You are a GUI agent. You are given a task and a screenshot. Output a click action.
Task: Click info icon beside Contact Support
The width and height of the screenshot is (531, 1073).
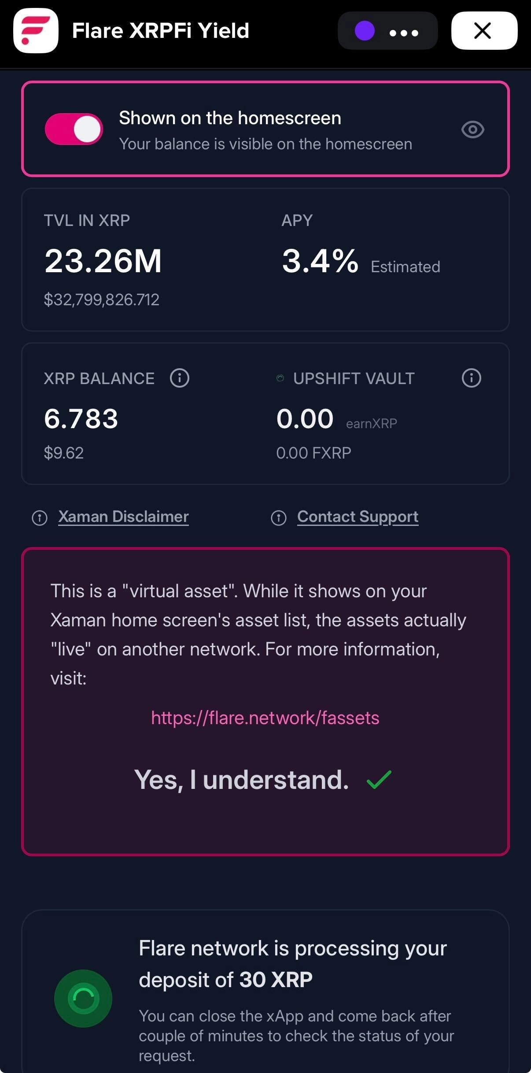click(278, 518)
